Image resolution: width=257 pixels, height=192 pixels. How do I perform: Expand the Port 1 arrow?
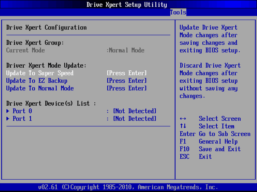point(8,118)
